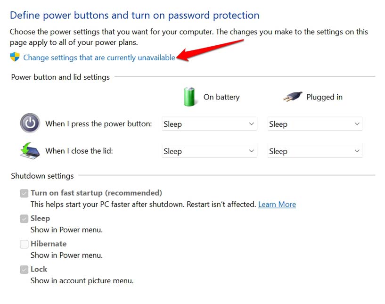Image resolution: width=385 pixels, height=304 pixels.
Task: Click the laptop lid close icon
Action: (30, 151)
